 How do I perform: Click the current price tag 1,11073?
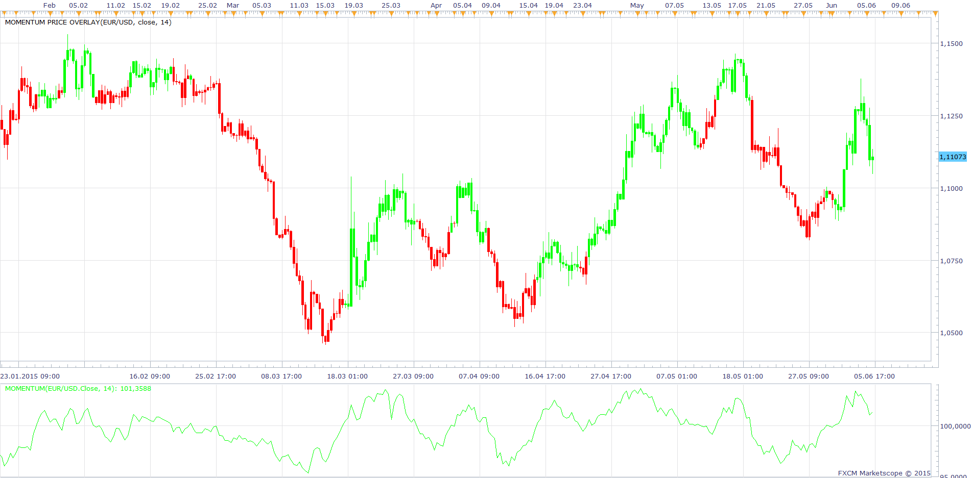tap(953, 157)
